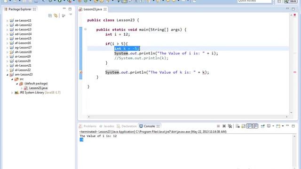Image resolution: width=301 pixels, height=169 pixels.
Task: Click the JRE System Library icon
Action: (16, 92)
